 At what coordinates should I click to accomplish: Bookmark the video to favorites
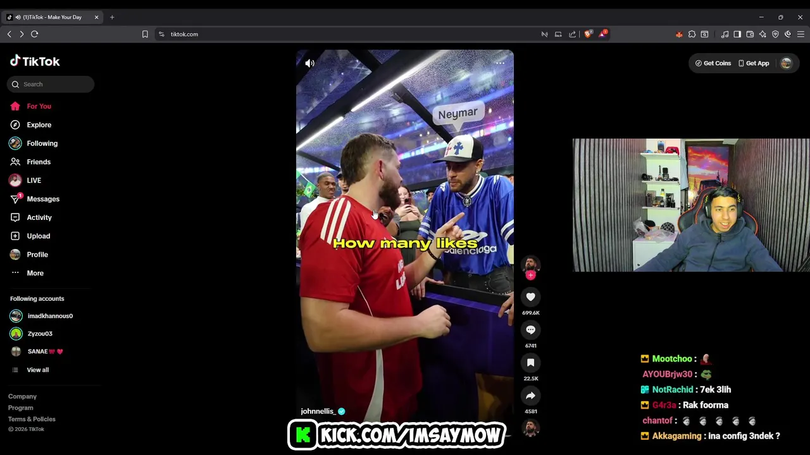pyautogui.click(x=530, y=363)
